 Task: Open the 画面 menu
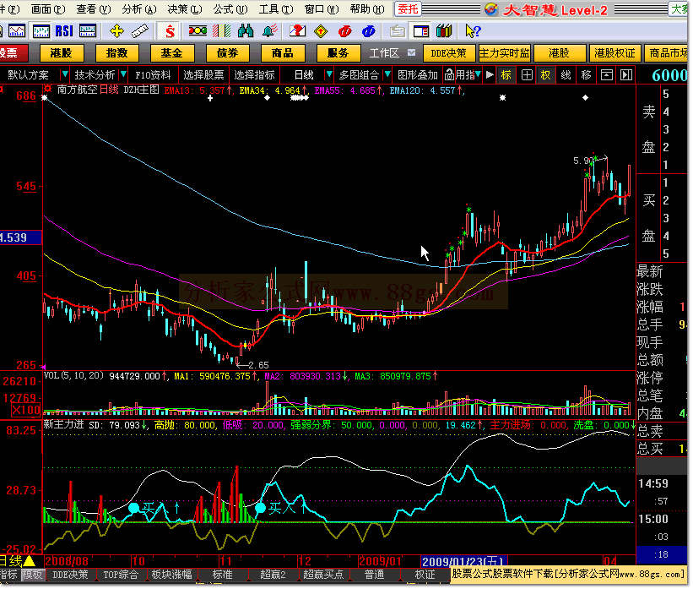pos(48,8)
